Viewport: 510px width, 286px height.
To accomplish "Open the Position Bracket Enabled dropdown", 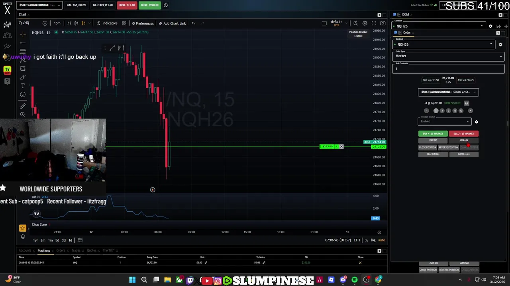I will click(x=444, y=122).
